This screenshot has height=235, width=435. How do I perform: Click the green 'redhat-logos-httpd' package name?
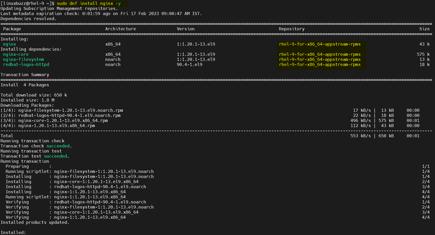[x=26, y=64]
